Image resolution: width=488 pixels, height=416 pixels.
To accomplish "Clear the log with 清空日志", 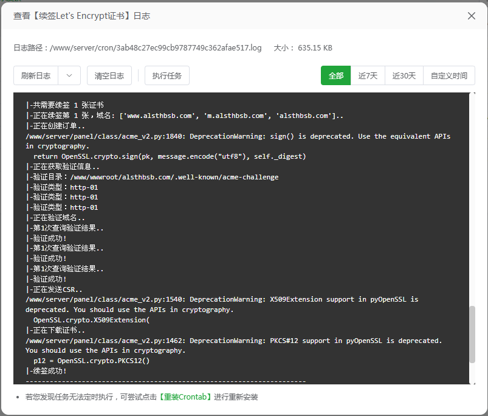I will (x=109, y=75).
